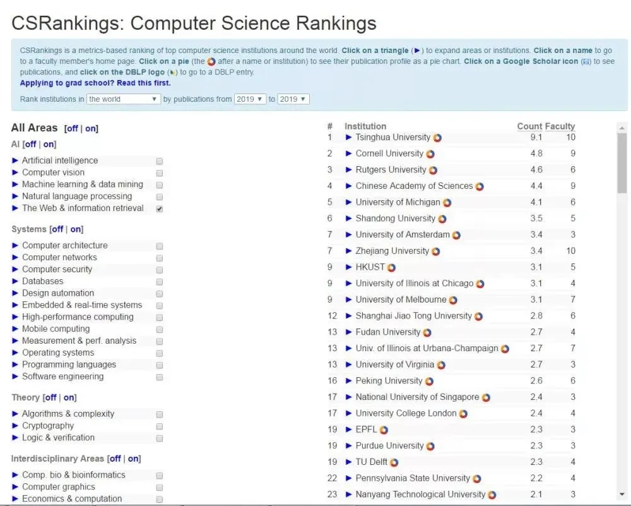631x506 pixels.
Task: Expand Tsinghua University faculty list triangle
Action: [349, 137]
